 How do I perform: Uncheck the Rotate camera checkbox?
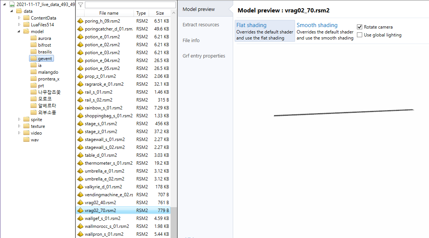(360, 27)
